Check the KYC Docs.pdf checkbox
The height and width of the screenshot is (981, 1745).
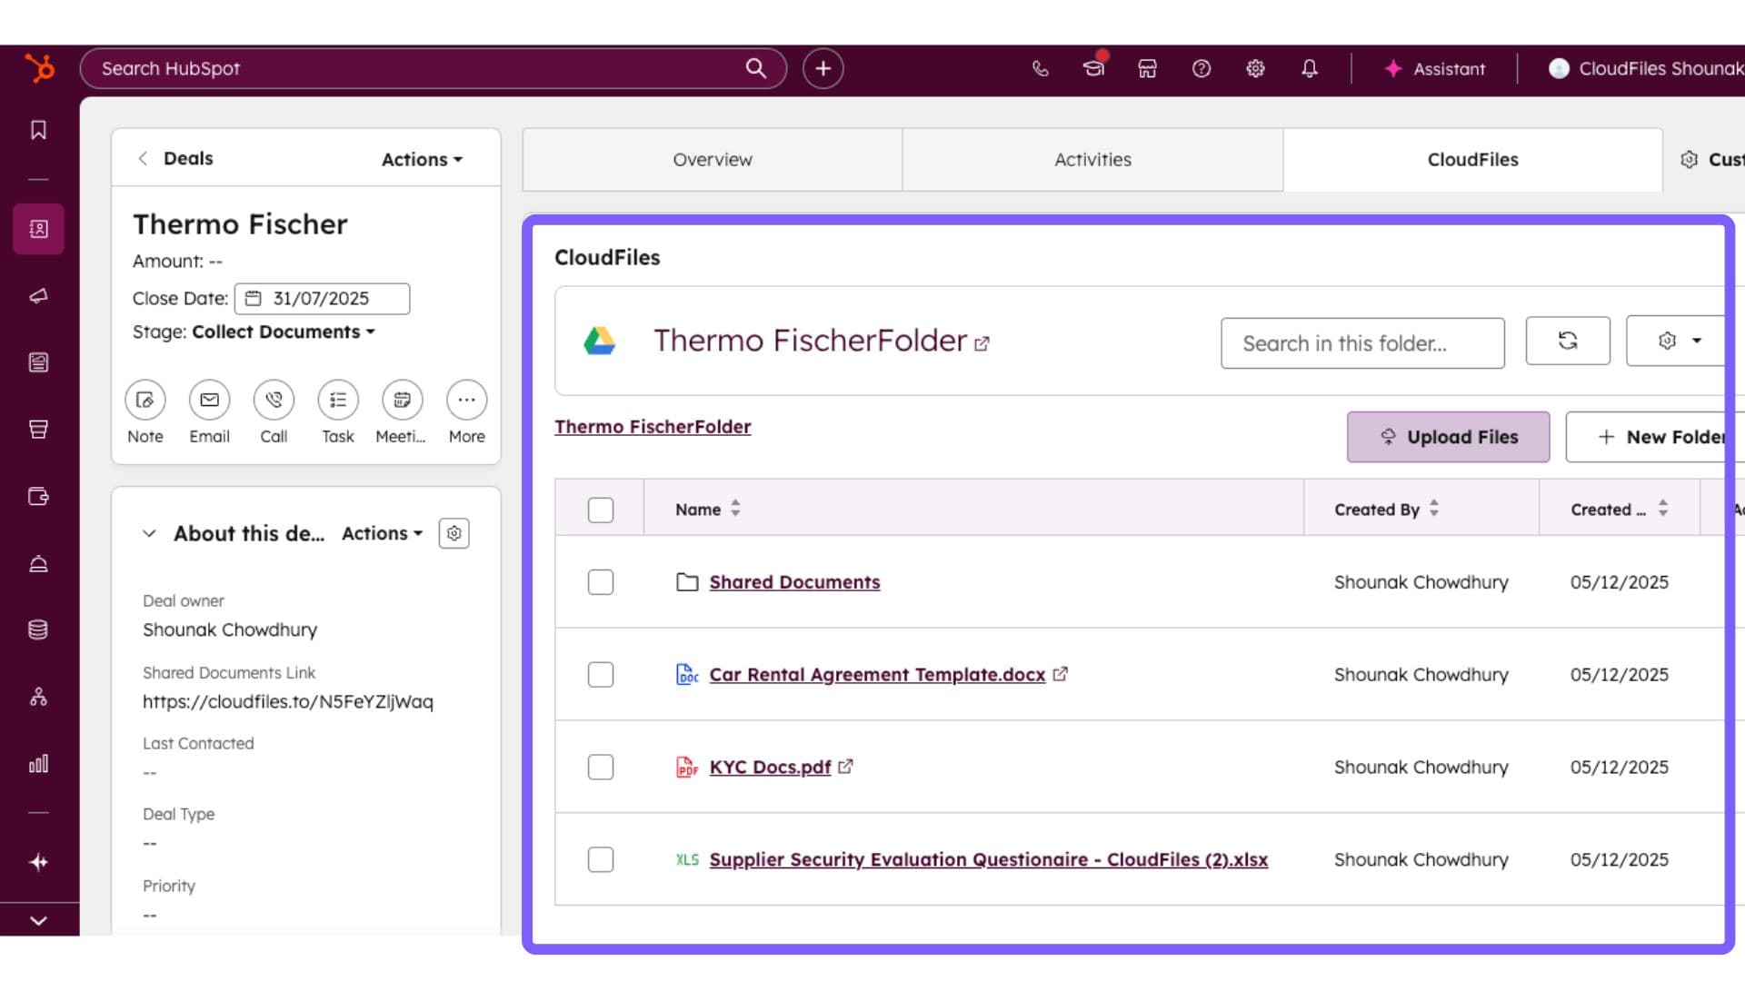tap(601, 767)
